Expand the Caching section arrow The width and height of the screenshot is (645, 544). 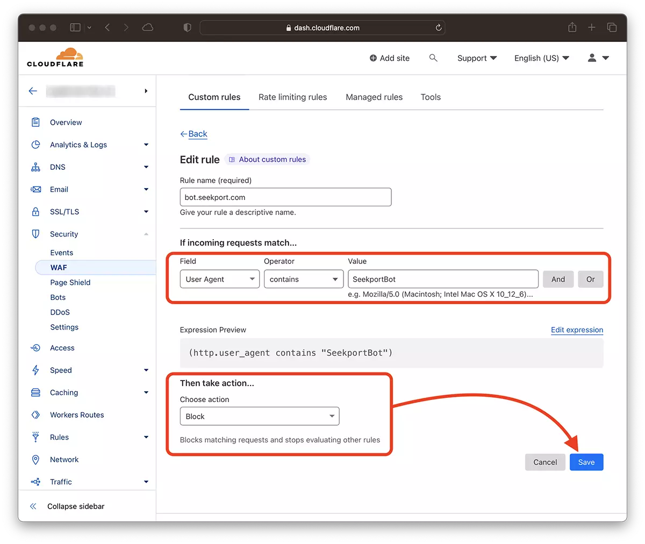click(x=146, y=392)
